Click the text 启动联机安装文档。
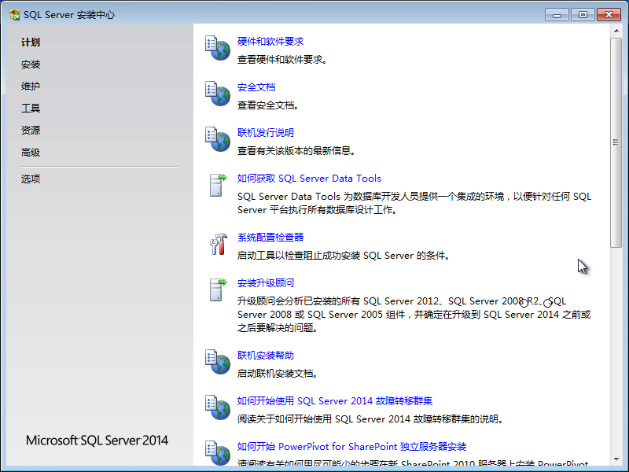The width and height of the screenshot is (629, 472). [x=278, y=374]
